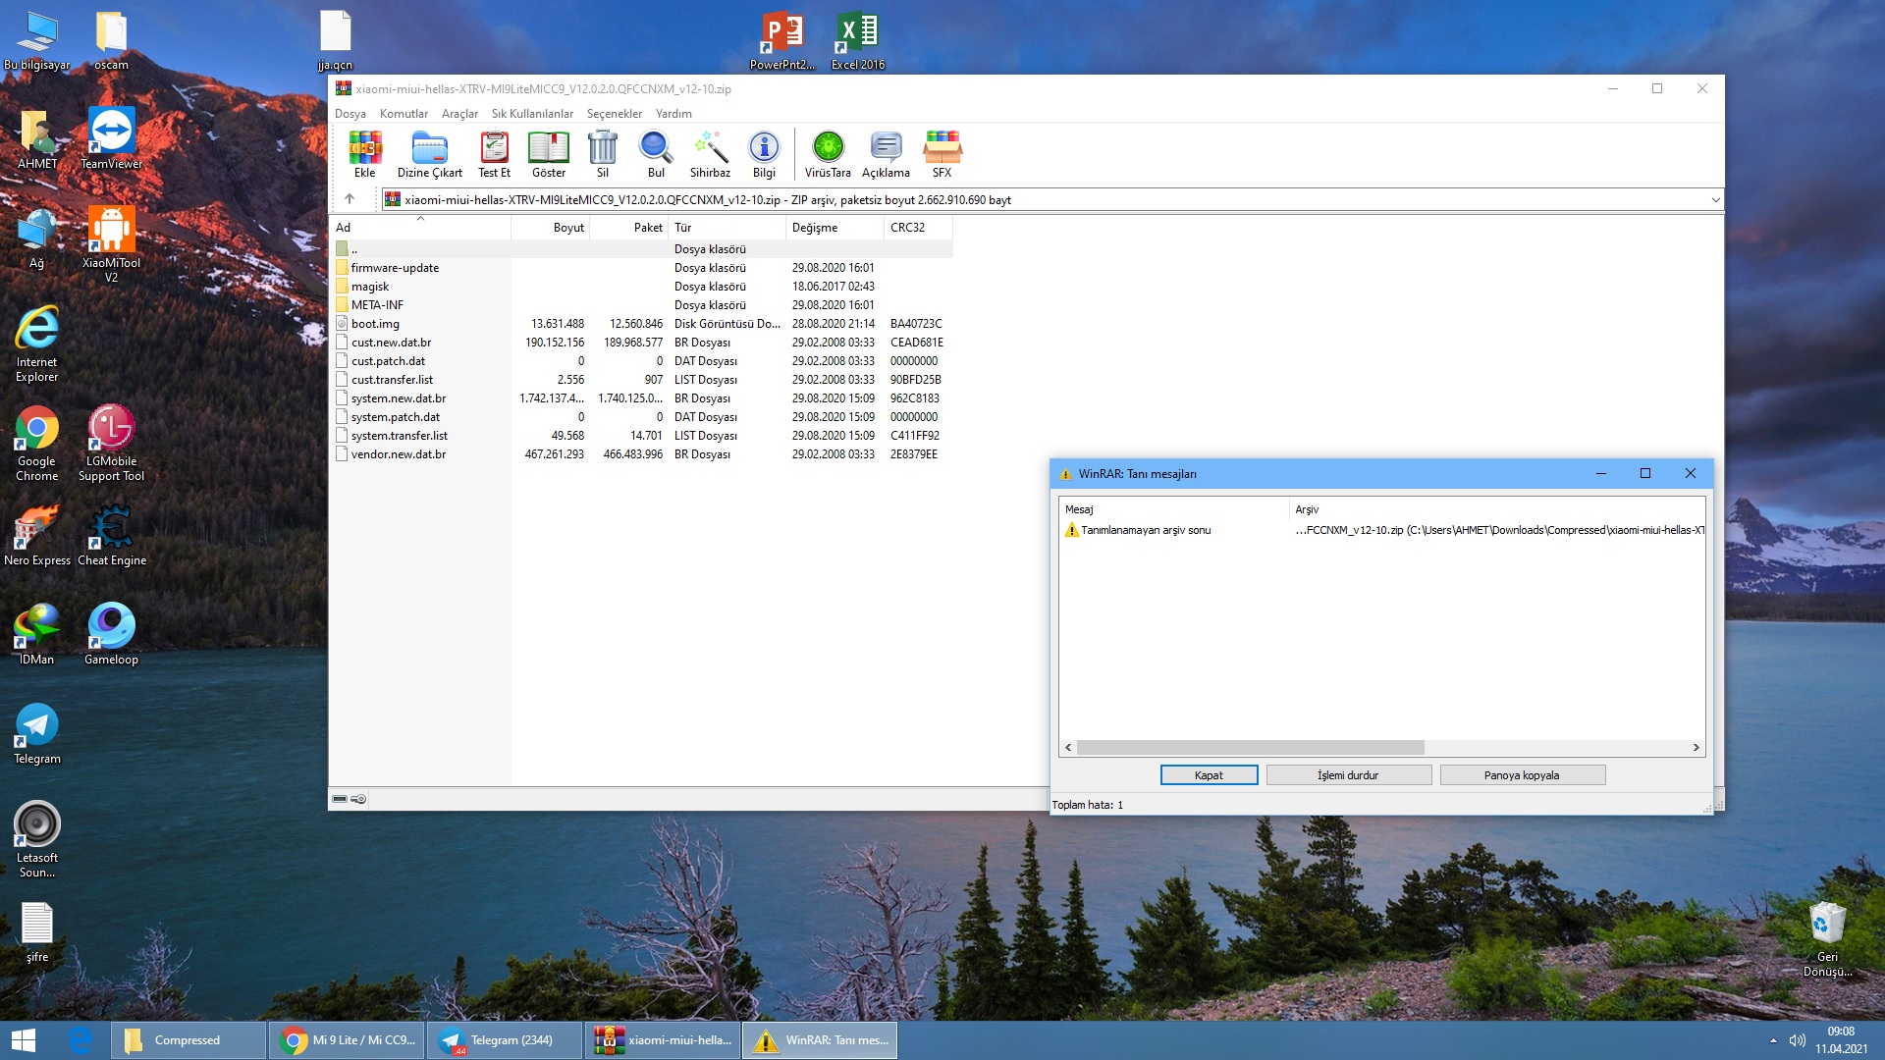Click the Sil delete icon

(602, 154)
